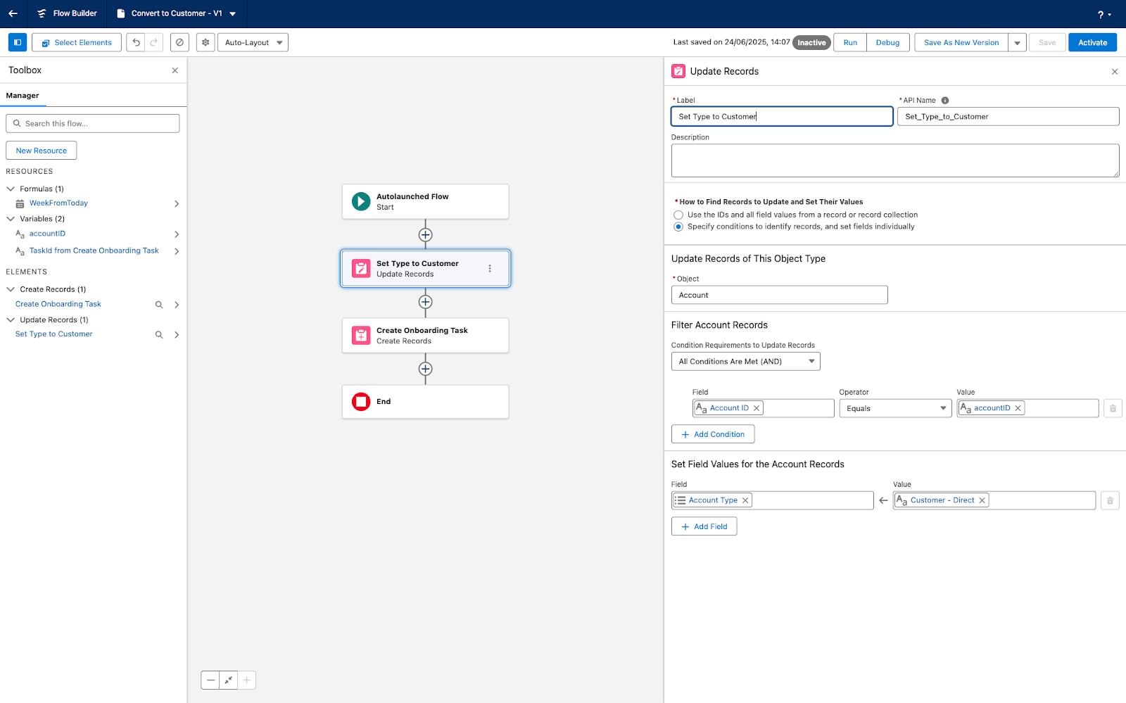
Task: Expand WeekFromToday details chevron
Action: pos(177,204)
